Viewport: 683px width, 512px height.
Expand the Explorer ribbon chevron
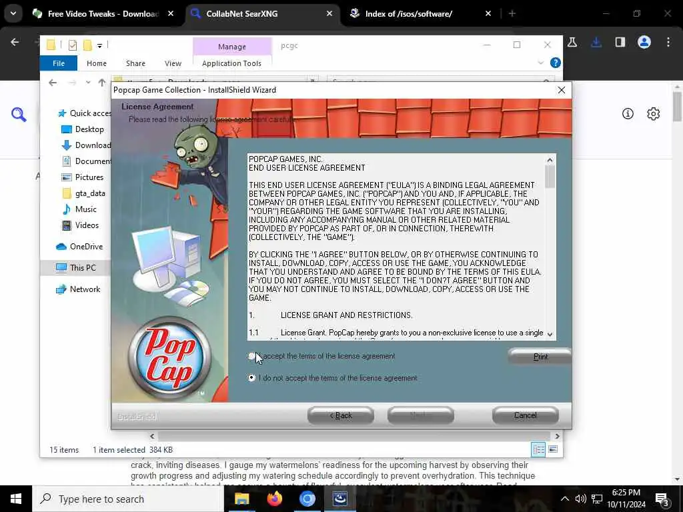pos(540,63)
